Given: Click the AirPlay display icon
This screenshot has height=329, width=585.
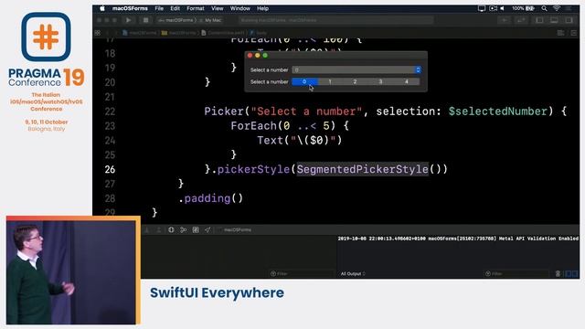Looking at the screenshot, I should point(482,8).
